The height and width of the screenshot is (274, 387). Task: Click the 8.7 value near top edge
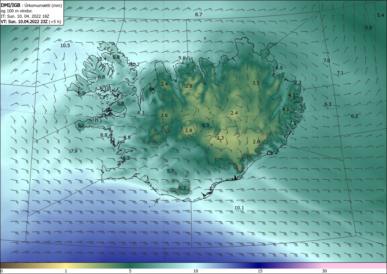(199, 15)
